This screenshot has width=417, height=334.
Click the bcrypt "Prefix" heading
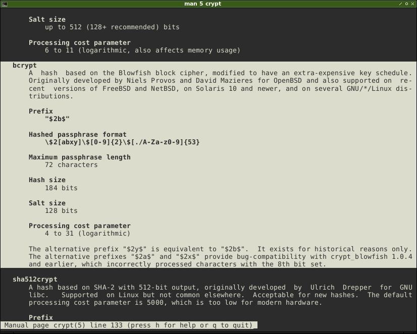(x=41, y=111)
